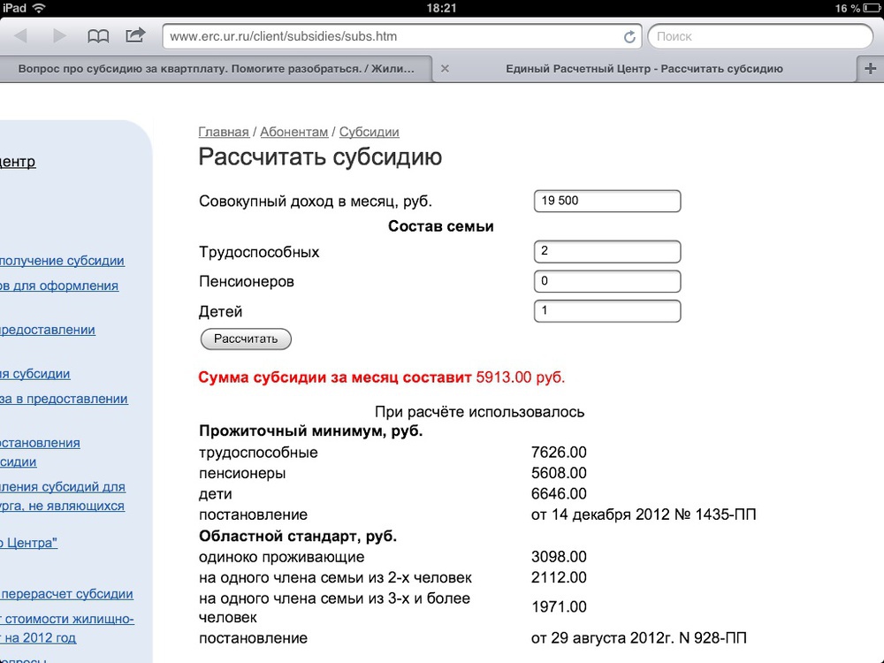Open sidebar link ending 'предоставлении' below 'для оформления'
This screenshot has width=884, height=663.
[x=48, y=329]
